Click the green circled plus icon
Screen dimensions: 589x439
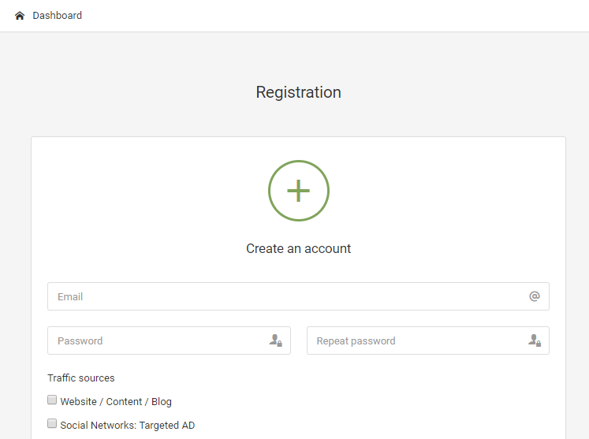click(299, 191)
